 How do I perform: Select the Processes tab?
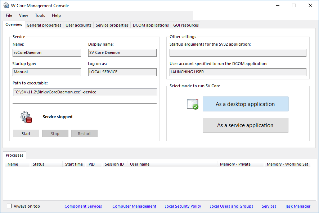14,155
